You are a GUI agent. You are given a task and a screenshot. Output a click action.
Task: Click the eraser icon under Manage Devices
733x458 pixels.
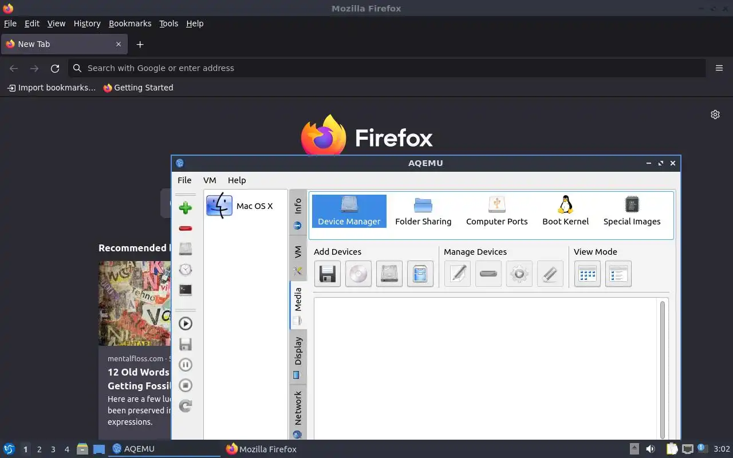(550, 274)
